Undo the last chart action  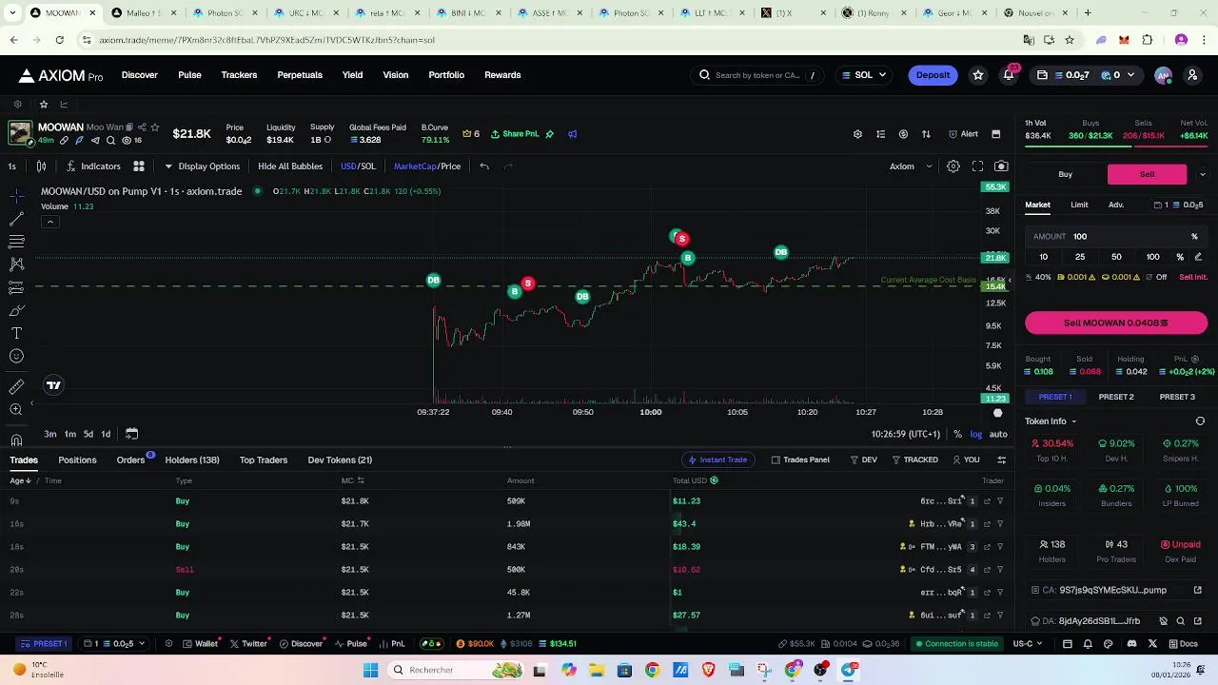click(x=484, y=166)
